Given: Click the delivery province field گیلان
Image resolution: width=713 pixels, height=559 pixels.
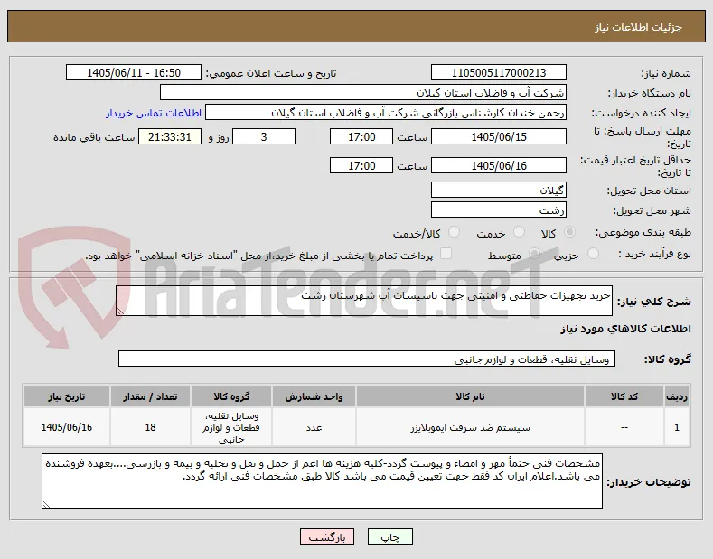Looking at the screenshot, I should point(498,190).
